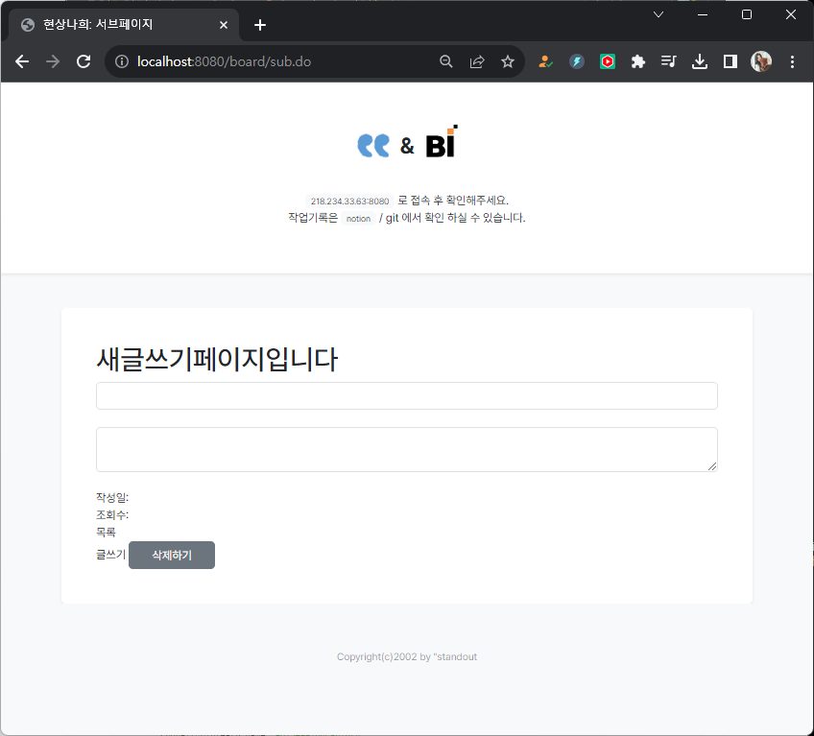The width and height of the screenshot is (814, 736).
Task: Toggle the browser side panel
Action: 730,61
